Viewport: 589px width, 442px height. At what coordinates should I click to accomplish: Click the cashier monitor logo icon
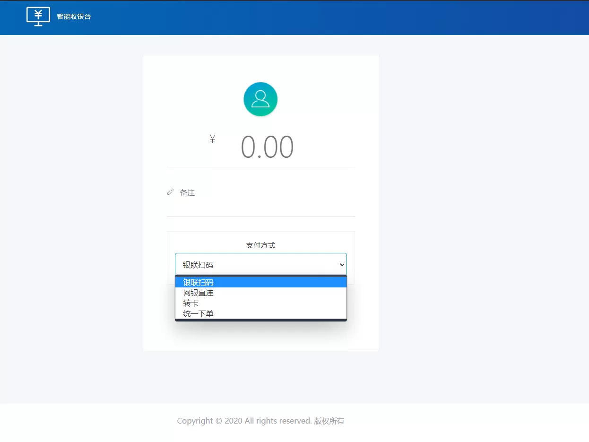tap(38, 17)
